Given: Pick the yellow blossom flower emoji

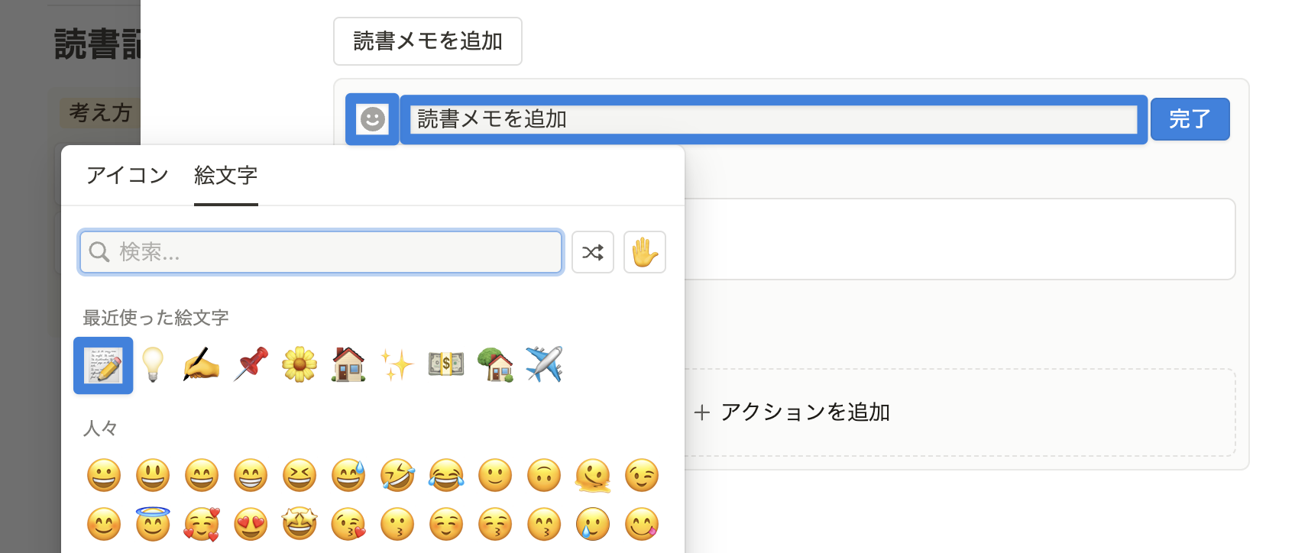Looking at the screenshot, I should coord(299,365).
